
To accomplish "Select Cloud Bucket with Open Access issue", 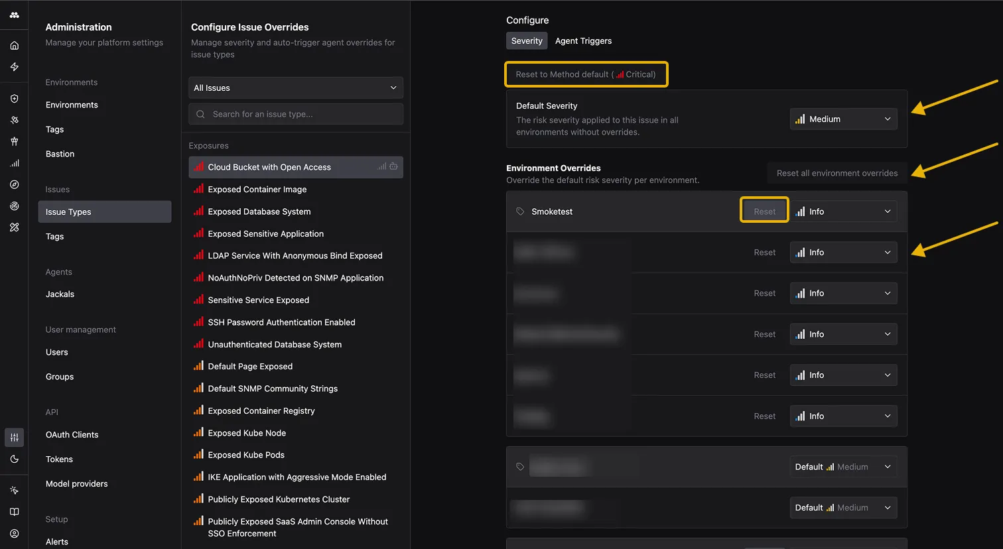I will pyautogui.click(x=296, y=167).
